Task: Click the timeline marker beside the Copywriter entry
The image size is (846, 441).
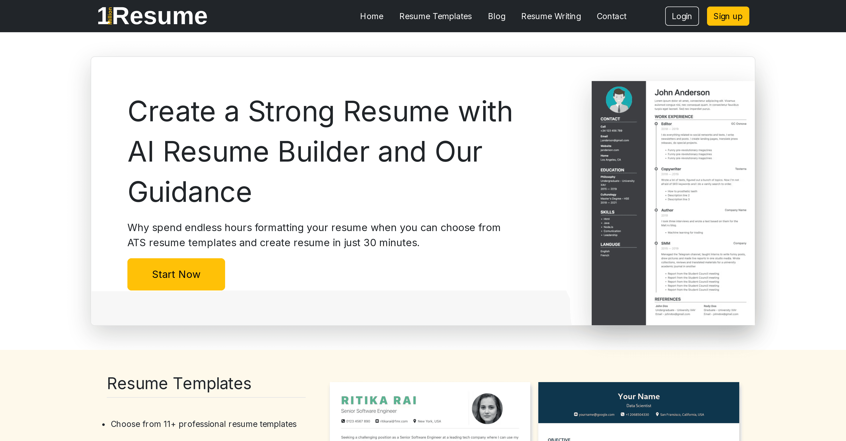Action: coord(656,169)
